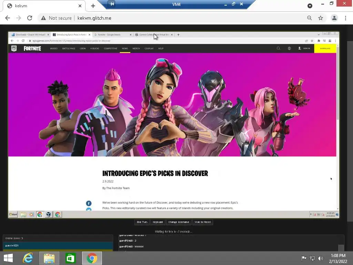Open the Not secure warning icon
This screenshot has height=265, width=353.
click(x=43, y=18)
